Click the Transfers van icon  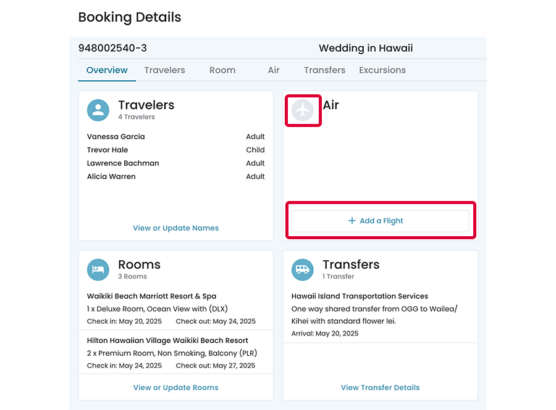coord(303,269)
